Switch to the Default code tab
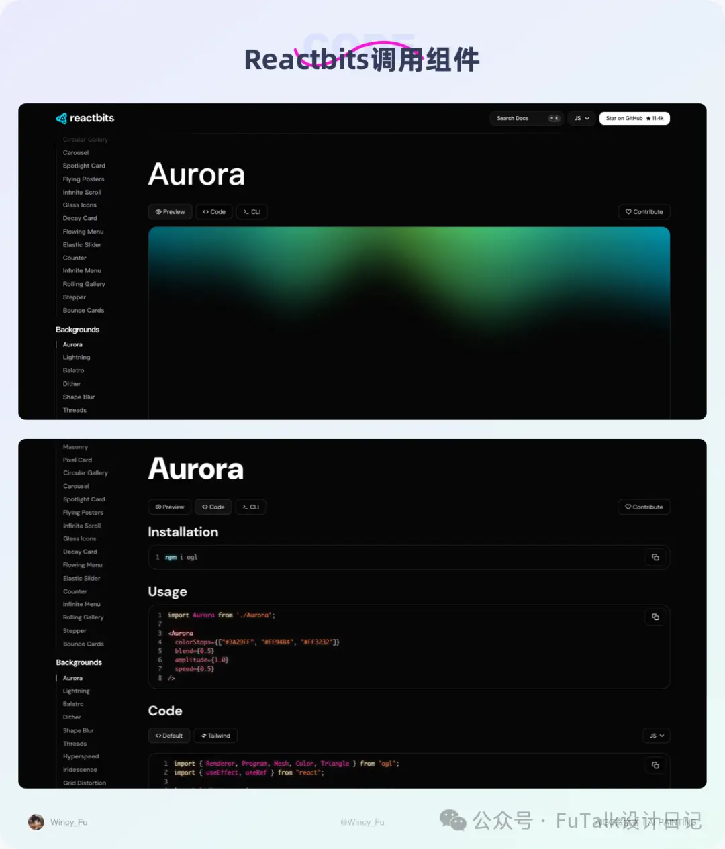The height and width of the screenshot is (849, 725). tap(169, 736)
